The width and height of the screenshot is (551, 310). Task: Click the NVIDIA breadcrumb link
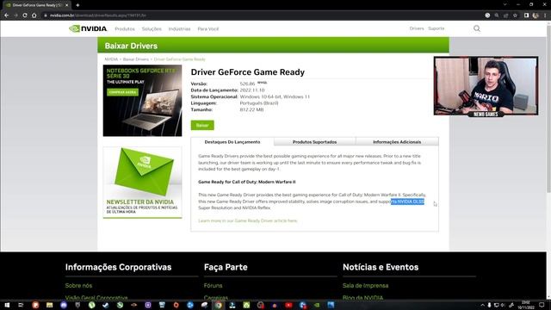pyautogui.click(x=111, y=59)
